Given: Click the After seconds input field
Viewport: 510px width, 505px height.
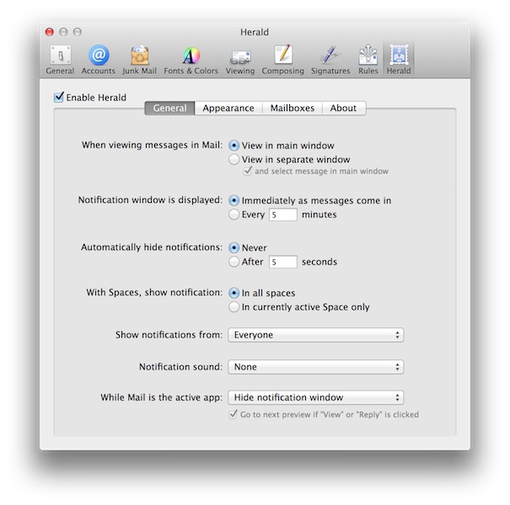Looking at the screenshot, I should tap(282, 262).
